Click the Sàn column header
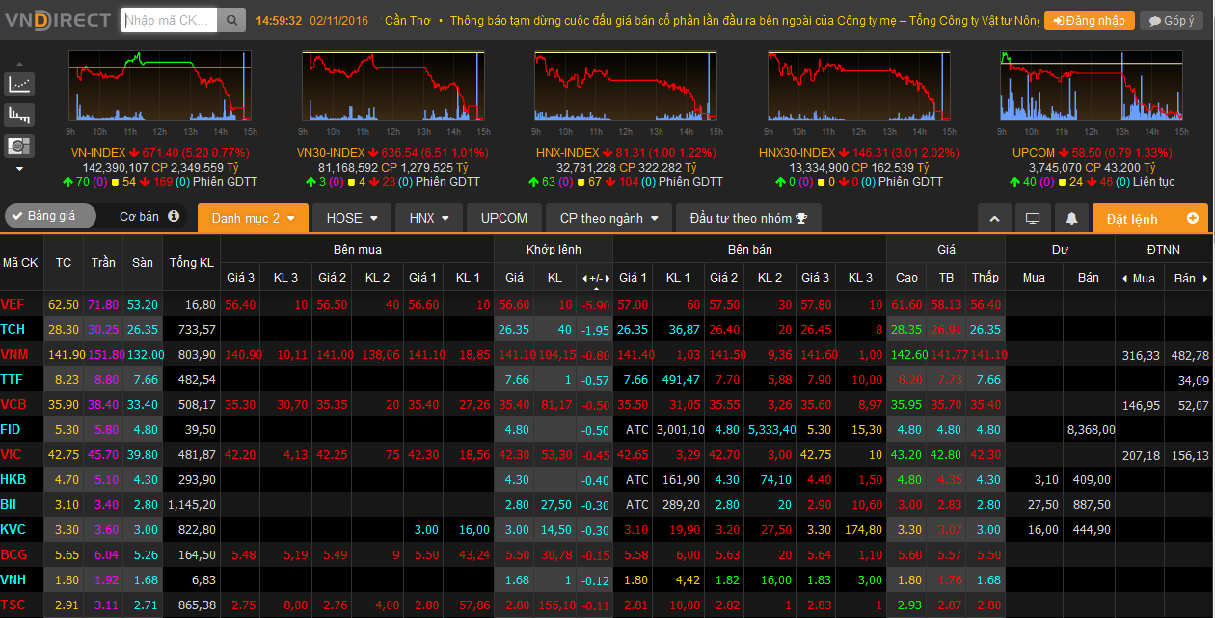Screen dimensions: 1215x618 click(143, 262)
